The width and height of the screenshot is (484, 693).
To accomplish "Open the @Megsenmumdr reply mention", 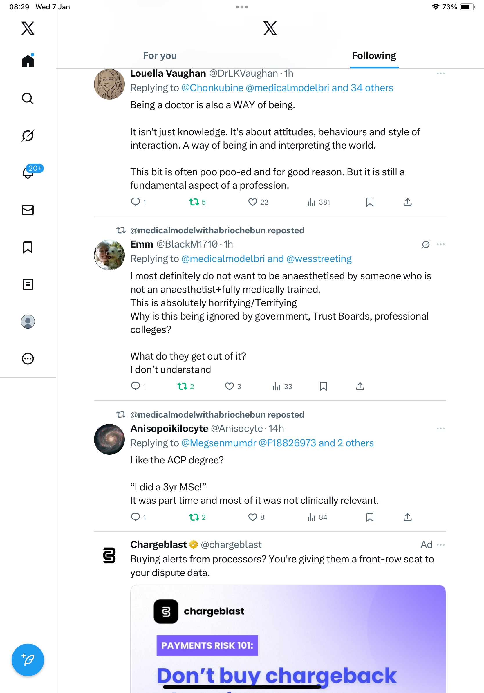I will click(x=219, y=443).
